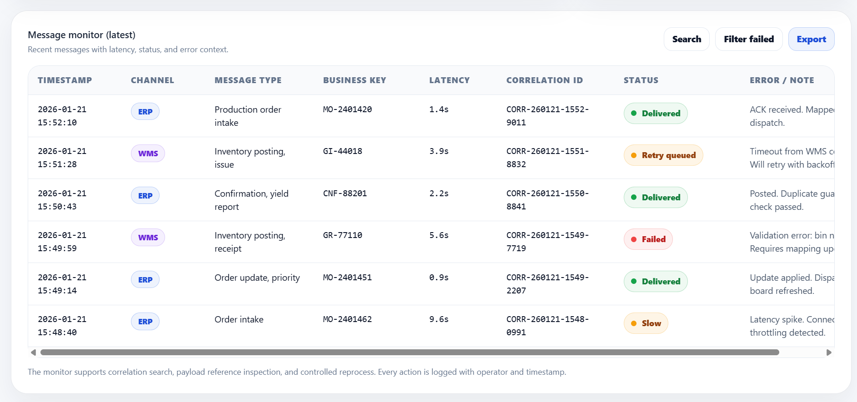Click the Search button
857x402 pixels.
(686, 40)
